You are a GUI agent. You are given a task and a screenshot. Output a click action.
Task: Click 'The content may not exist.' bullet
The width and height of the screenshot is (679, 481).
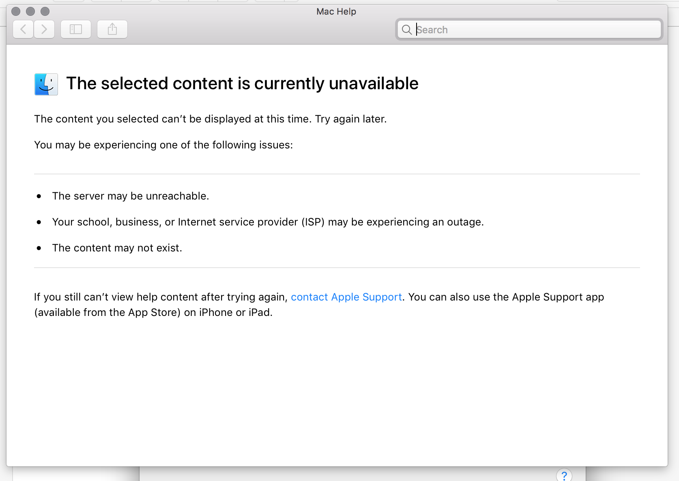tap(117, 248)
